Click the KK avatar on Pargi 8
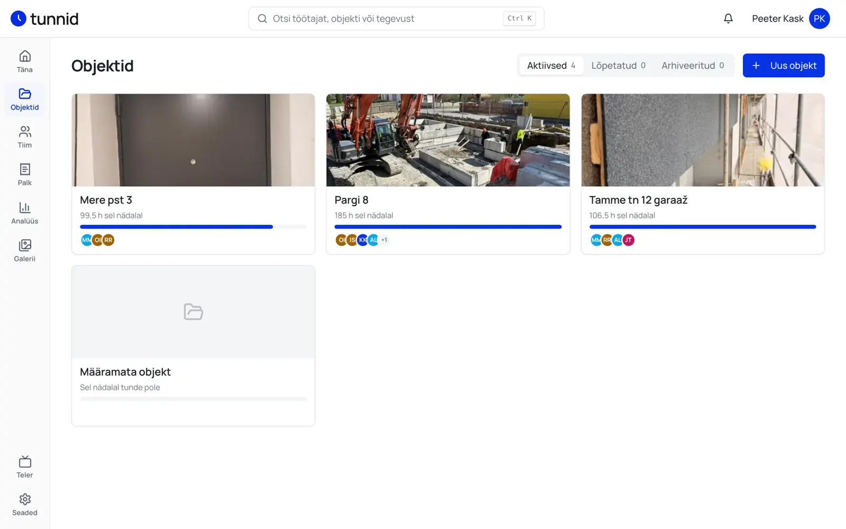The height and width of the screenshot is (529, 846). point(363,240)
